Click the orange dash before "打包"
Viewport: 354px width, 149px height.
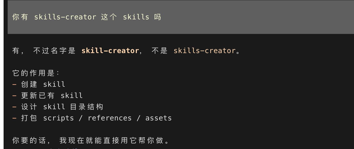14,118
